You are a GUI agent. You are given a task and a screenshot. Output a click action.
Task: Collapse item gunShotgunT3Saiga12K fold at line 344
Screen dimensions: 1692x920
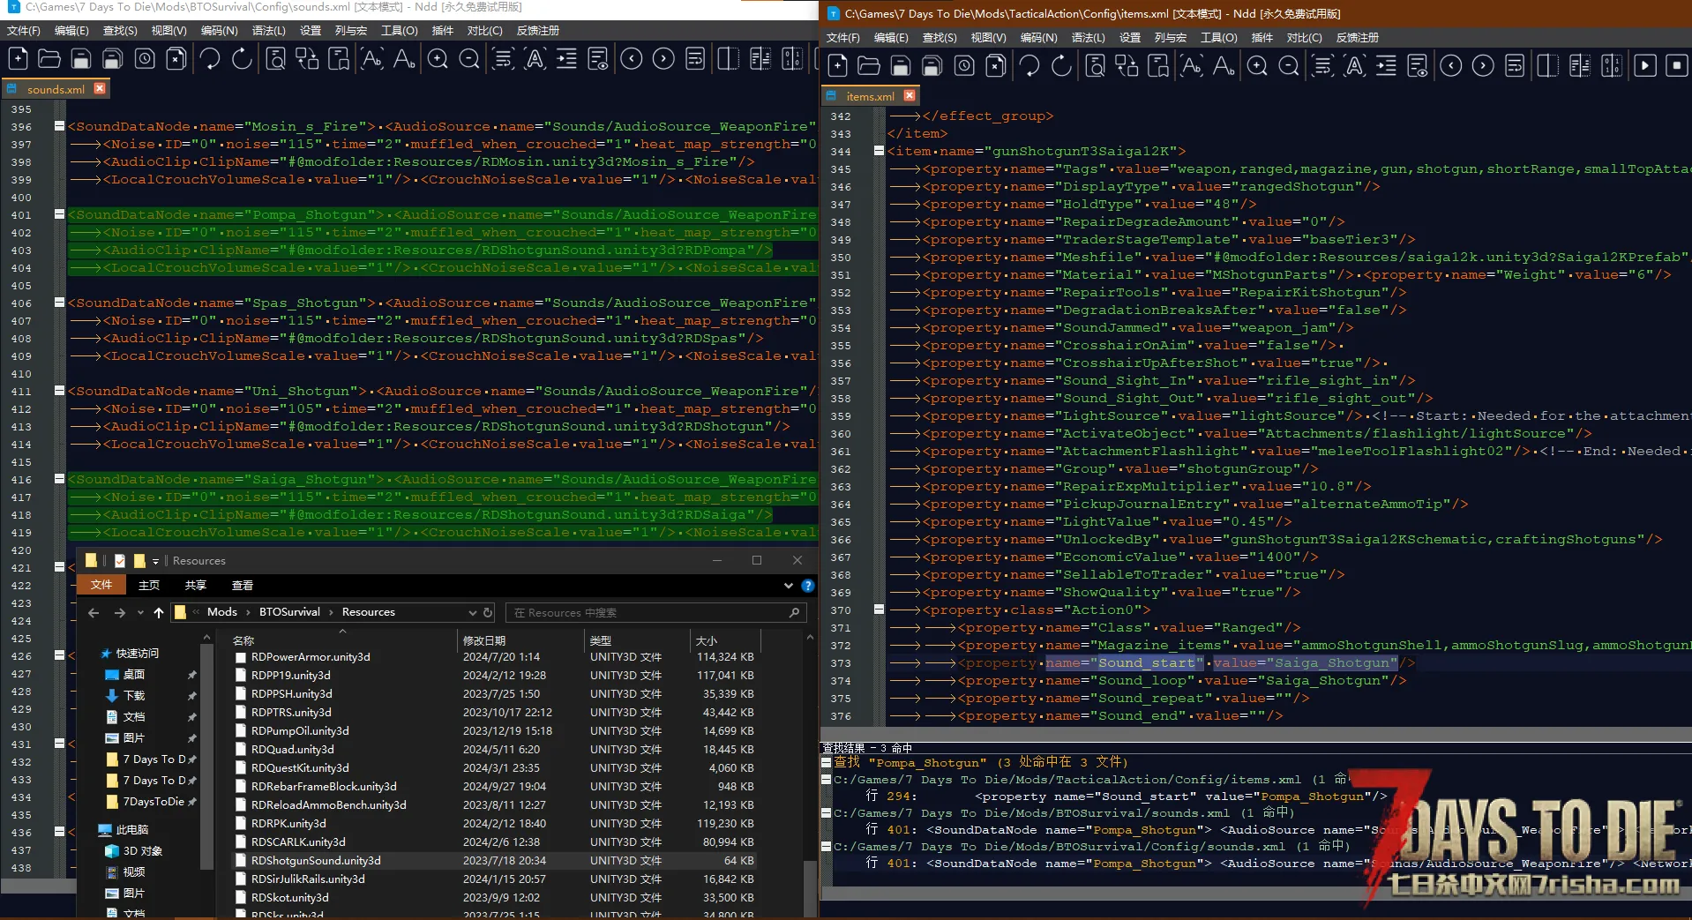879,151
